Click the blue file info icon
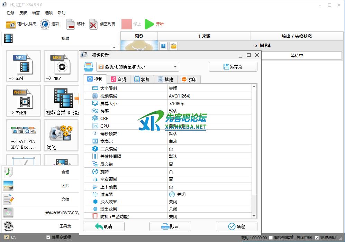 coord(164,46)
